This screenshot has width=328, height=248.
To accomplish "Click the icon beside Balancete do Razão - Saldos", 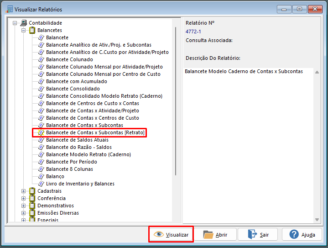I will (x=41, y=147).
